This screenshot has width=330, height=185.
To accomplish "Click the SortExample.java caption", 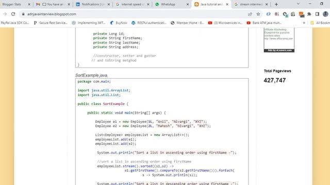I will [92, 76].
